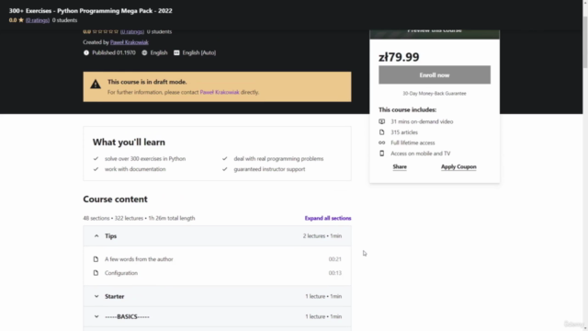Click the 'Full lifetime access' text
588x331 pixels.
point(413,143)
